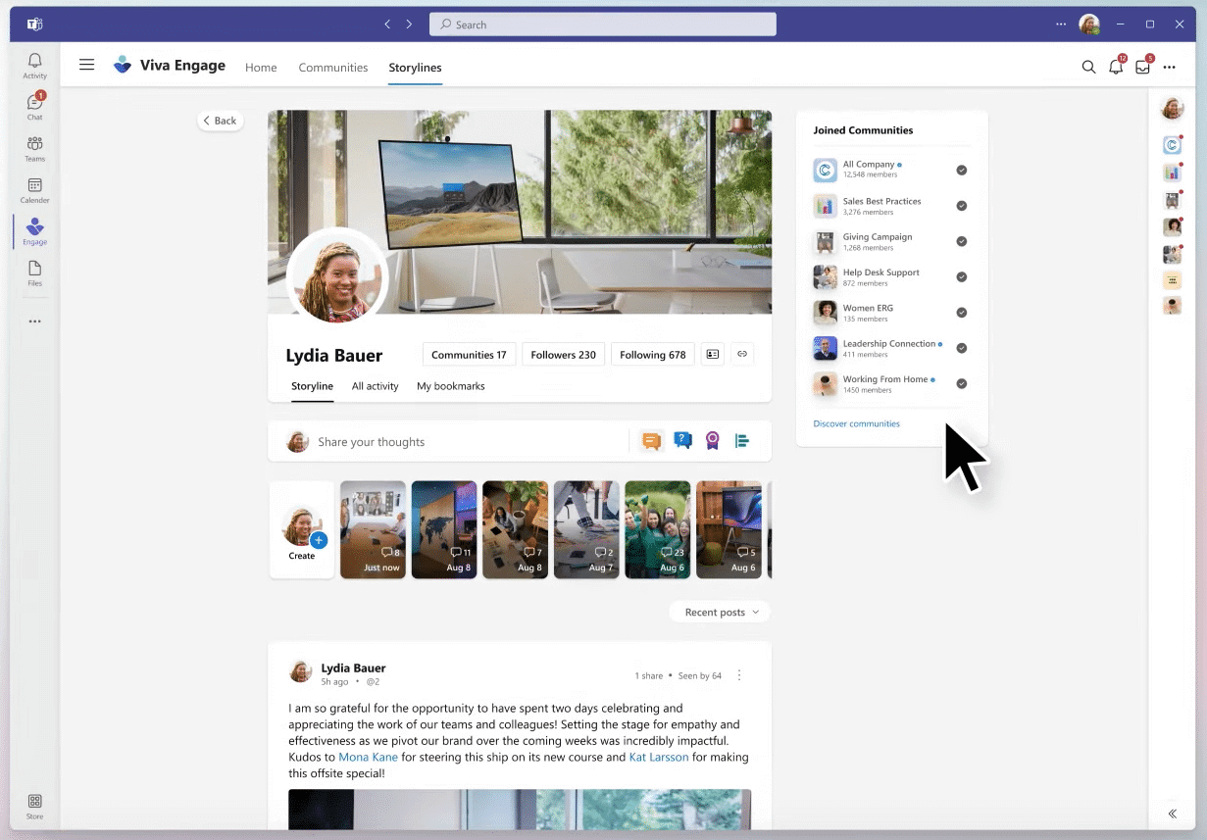
Task: Open Mona Kane's profile link
Action: [369, 758]
